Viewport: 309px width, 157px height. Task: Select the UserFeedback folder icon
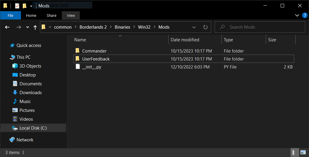point(77,59)
